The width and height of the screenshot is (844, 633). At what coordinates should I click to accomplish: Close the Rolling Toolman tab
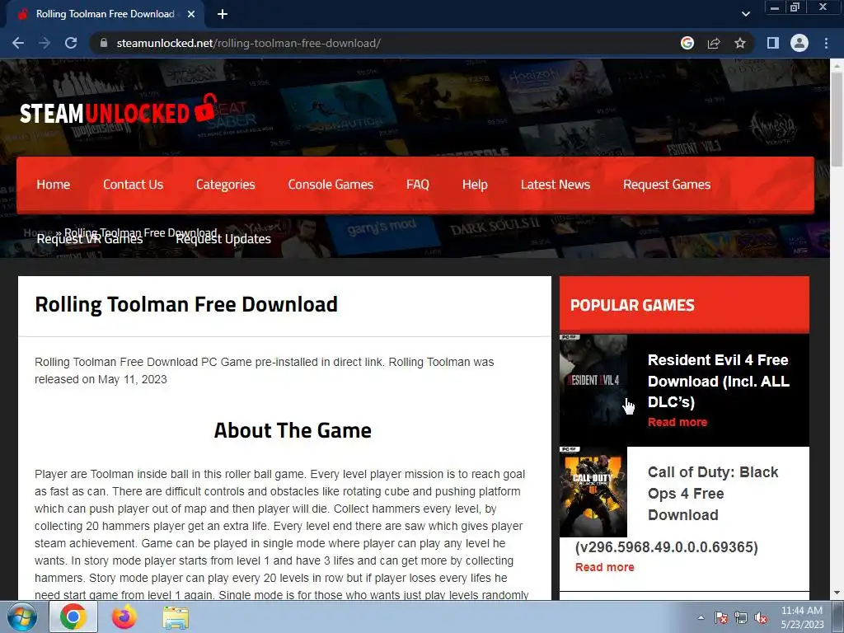point(191,14)
